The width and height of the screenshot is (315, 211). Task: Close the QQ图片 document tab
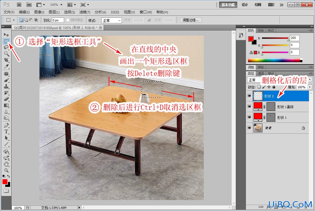[x=101, y=28]
